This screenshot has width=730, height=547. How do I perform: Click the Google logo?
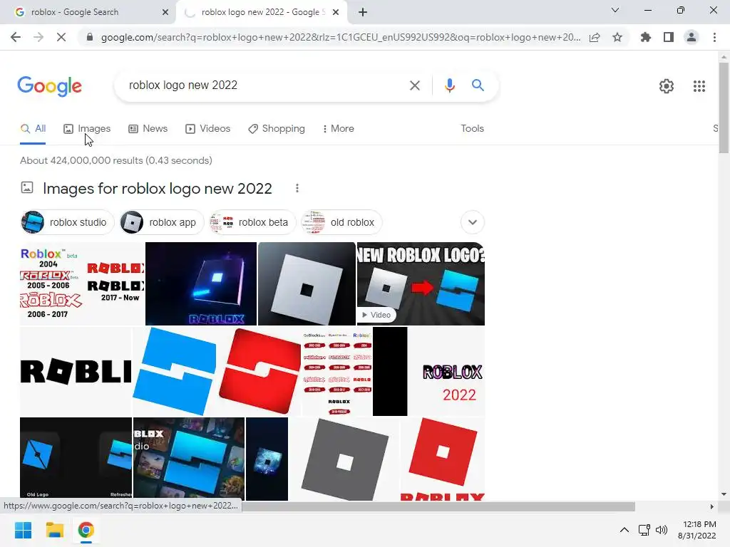(x=50, y=86)
